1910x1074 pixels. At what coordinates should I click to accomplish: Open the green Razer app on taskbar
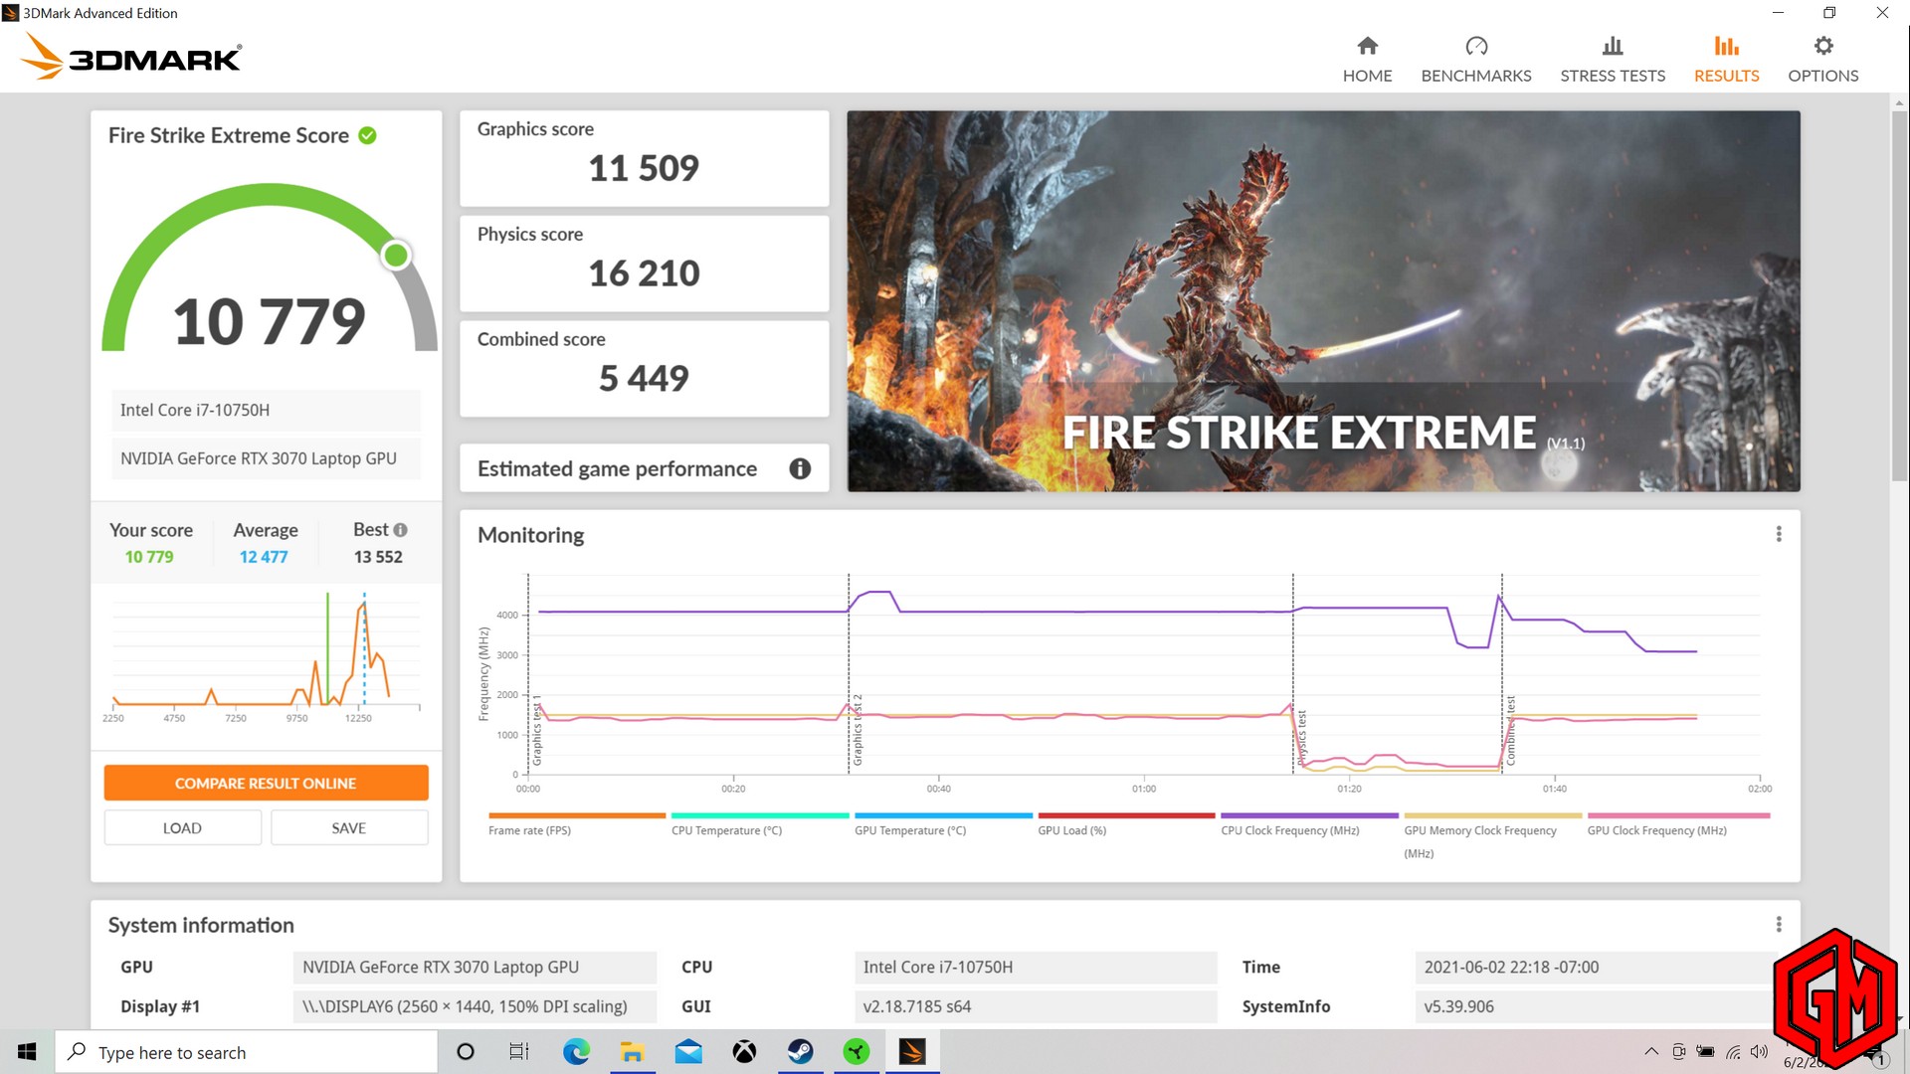tap(856, 1052)
